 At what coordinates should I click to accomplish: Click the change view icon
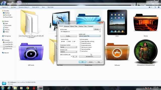(x=149, y=7)
